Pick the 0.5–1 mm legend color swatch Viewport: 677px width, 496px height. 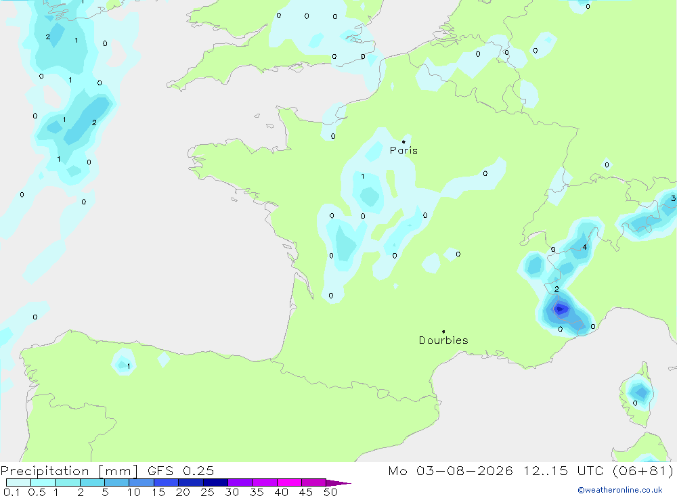[x=43, y=482]
